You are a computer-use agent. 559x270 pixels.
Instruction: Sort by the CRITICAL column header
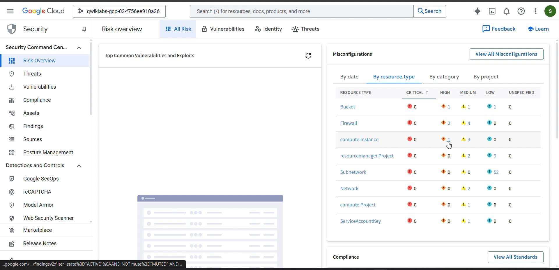coord(417,92)
